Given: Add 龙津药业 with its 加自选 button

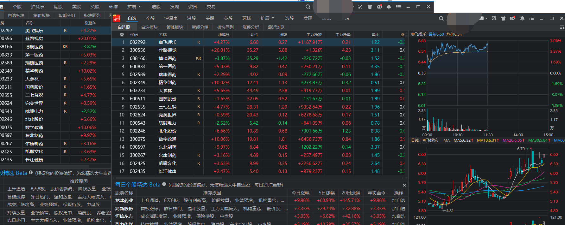Looking at the screenshot, I should [x=399, y=200].
